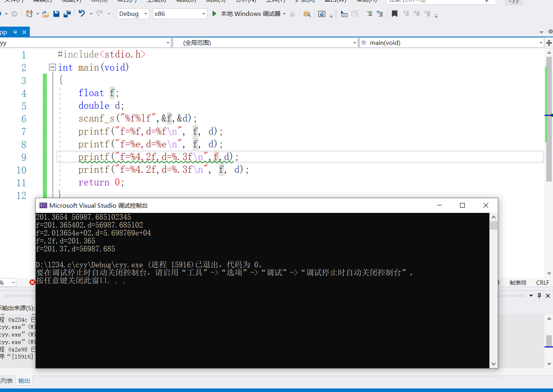Viewport: 553px width, 392px height.
Task: Close the Output panel
Action: click(x=548, y=295)
